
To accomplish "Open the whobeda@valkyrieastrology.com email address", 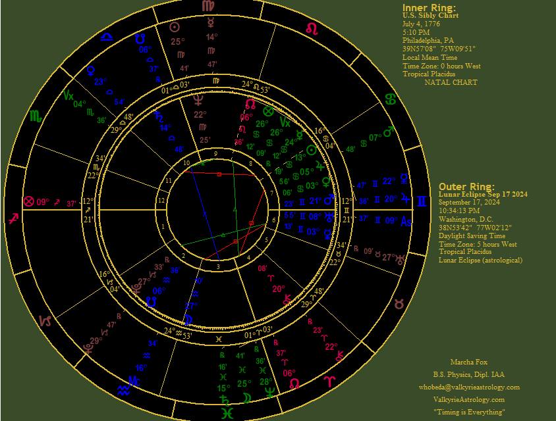I will point(469,387).
